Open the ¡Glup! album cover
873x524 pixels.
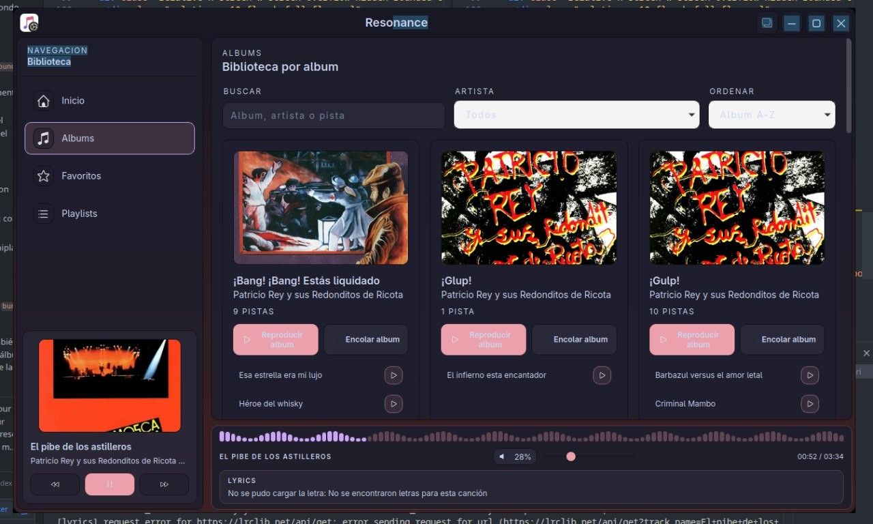(529, 207)
